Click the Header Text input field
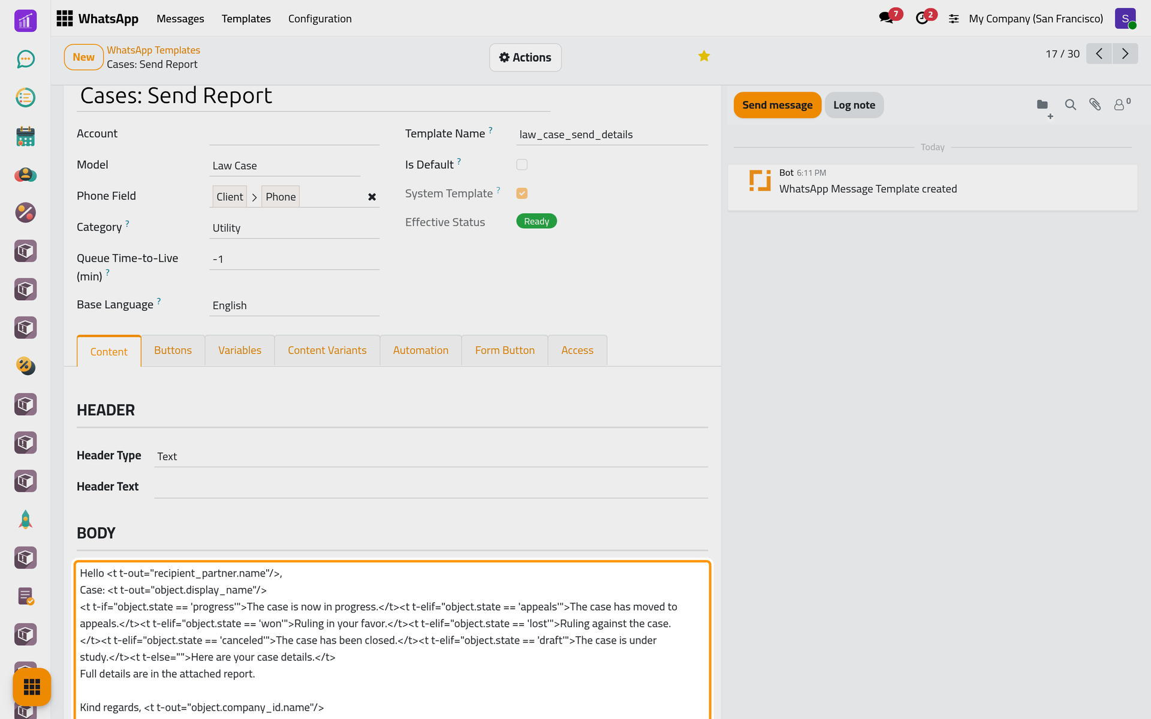 tap(431, 487)
